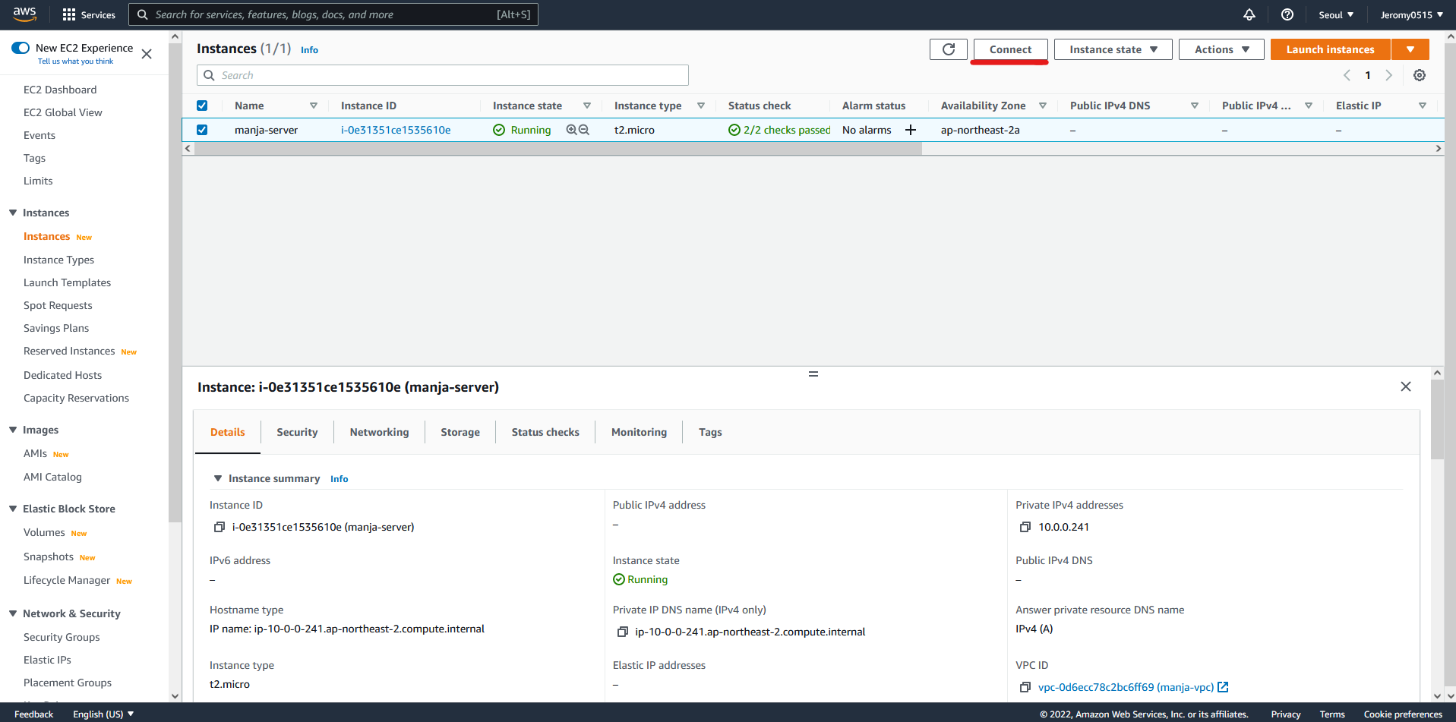Click the search magnifier in services bar

(142, 14)
